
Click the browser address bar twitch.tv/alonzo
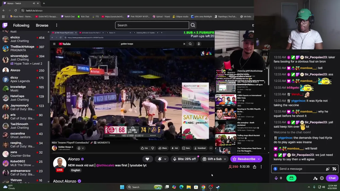(34, 10)
